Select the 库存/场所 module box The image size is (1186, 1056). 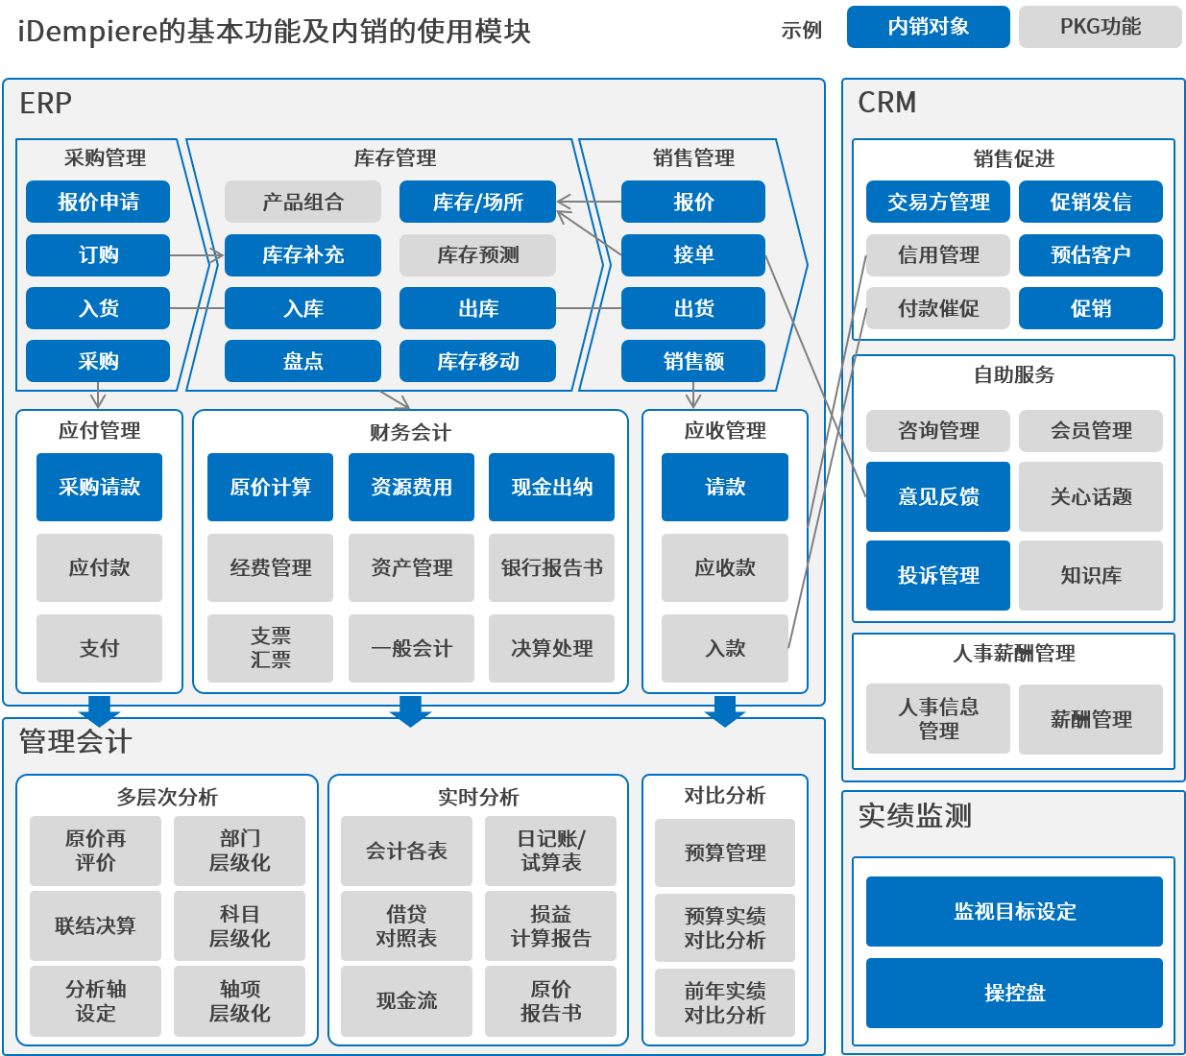[477, 202]
